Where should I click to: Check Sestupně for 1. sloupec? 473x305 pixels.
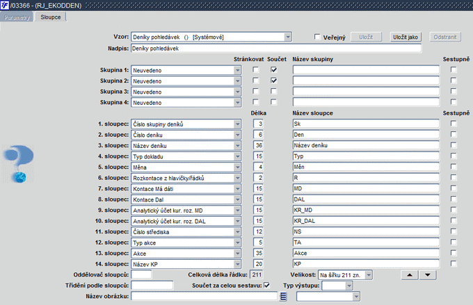[x=454, y=124]
